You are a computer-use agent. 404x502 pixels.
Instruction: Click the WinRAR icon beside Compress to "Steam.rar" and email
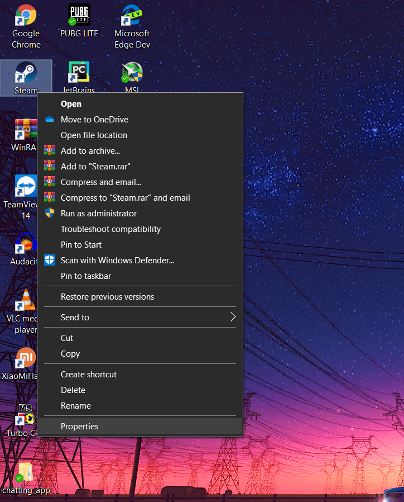(50, 197)
